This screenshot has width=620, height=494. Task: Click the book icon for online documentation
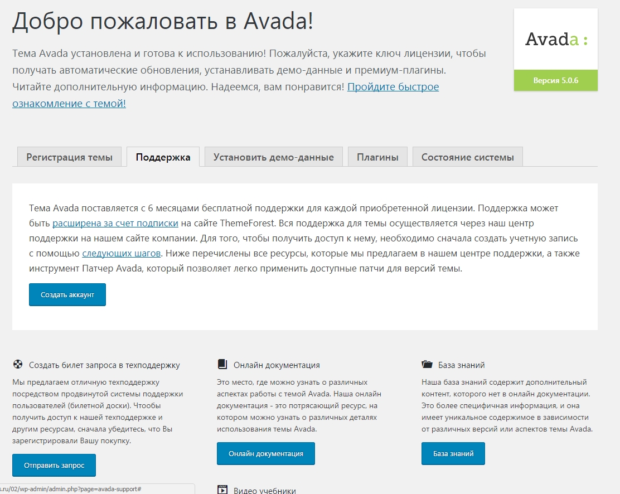222,364
